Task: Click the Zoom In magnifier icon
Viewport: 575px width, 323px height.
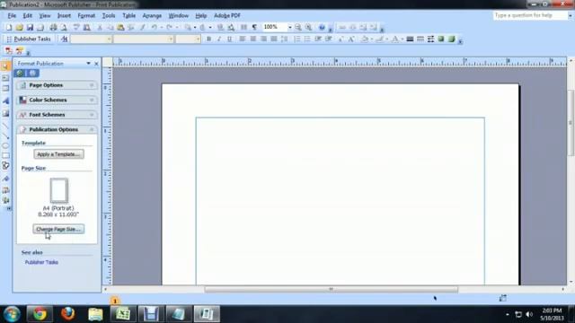Action: point(309,28)
